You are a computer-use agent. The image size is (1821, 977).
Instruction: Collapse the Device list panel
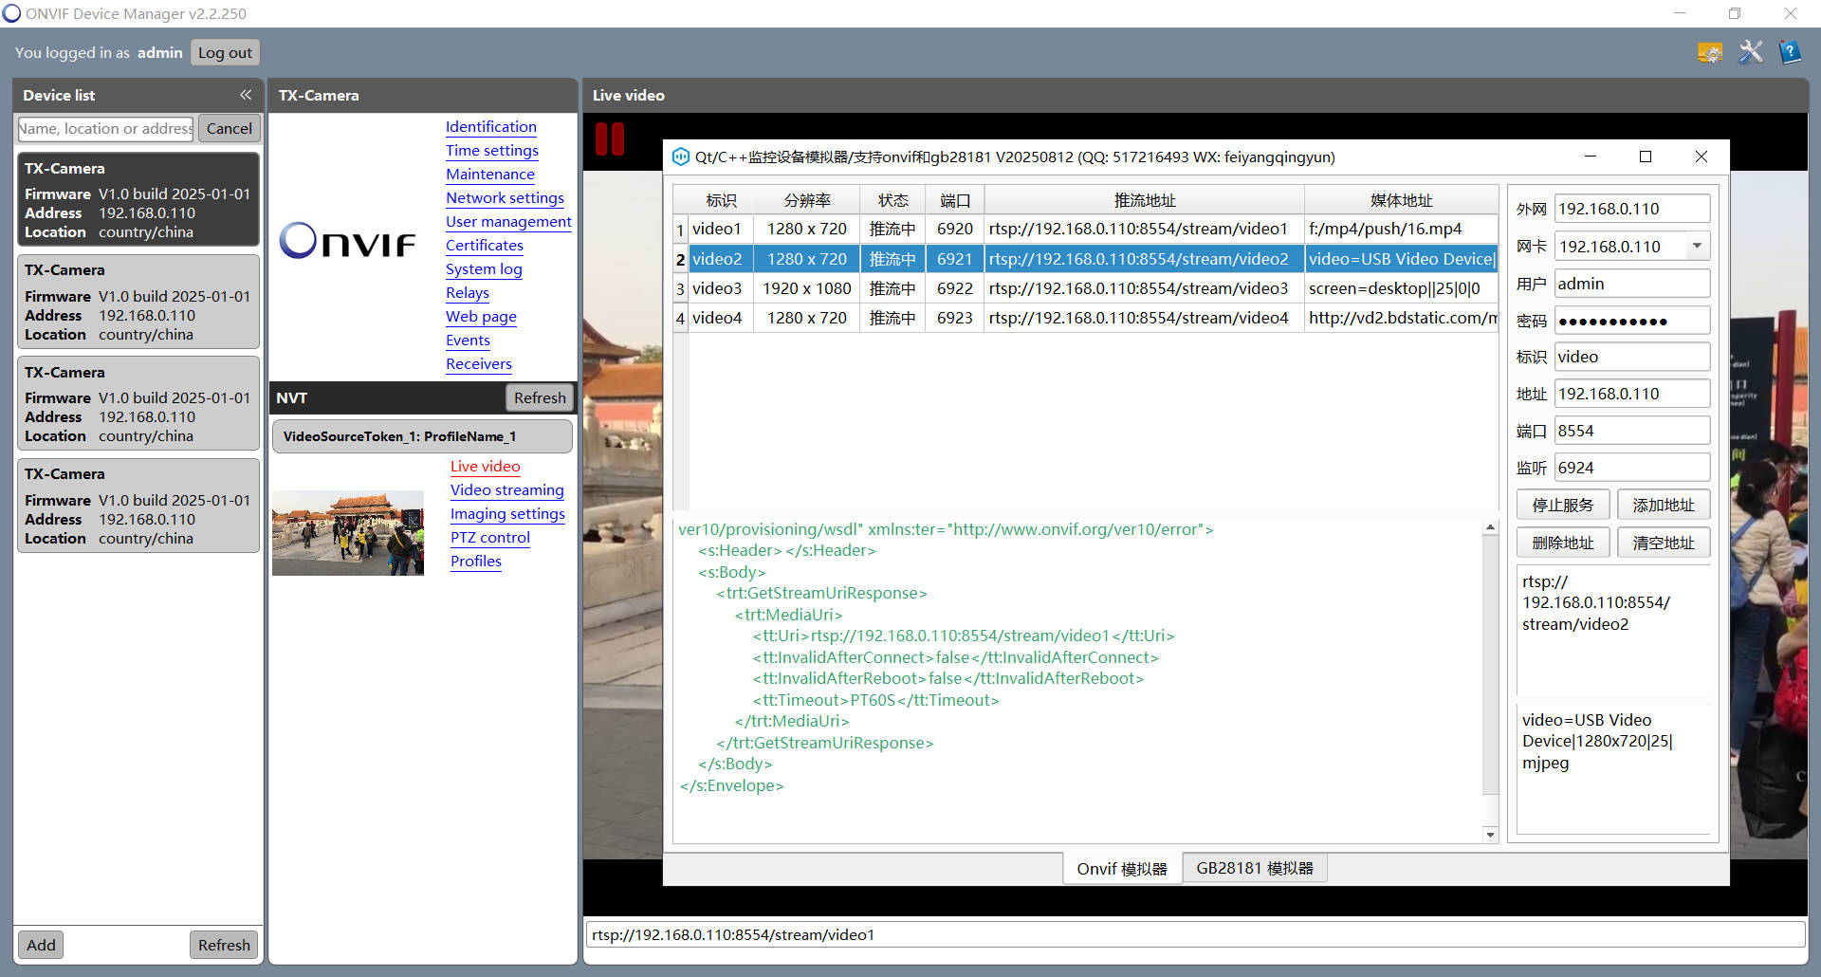tap(246, 95)
